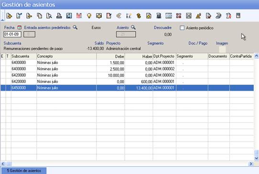
Task: Click the R.E. toolbar icon
Action: tap(129, 16)
